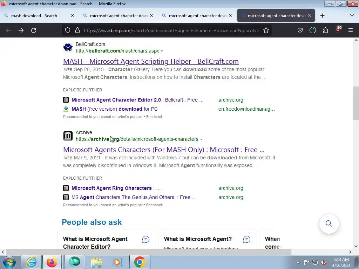This screenshot has height=269, width=359.
Task: Click the Action Center flag tray icon
Action: coord(306,262)
